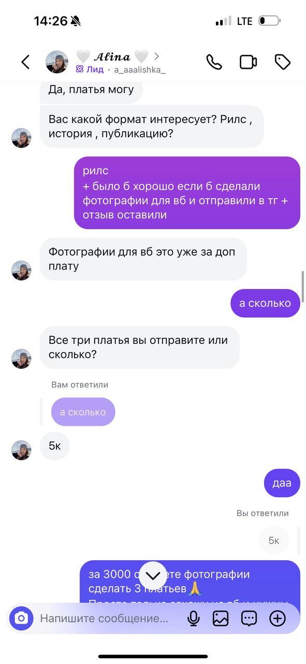
Task: Open the saved replies chat-bubble icon
Action: (x=249, y=618)
